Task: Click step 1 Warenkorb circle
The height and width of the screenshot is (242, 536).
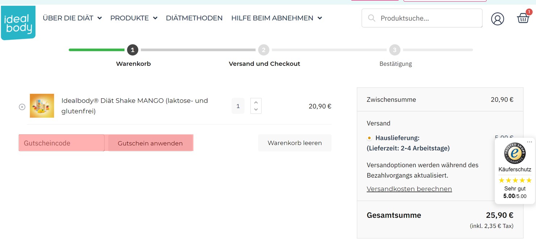Action: (133, 50)
